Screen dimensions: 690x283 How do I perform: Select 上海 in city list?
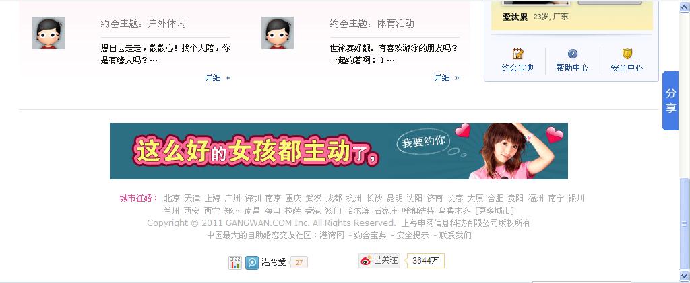click(x=212, y=198)
